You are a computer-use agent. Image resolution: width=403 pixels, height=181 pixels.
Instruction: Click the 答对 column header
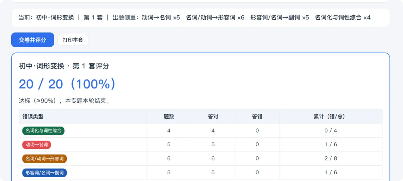click(213, 116)
